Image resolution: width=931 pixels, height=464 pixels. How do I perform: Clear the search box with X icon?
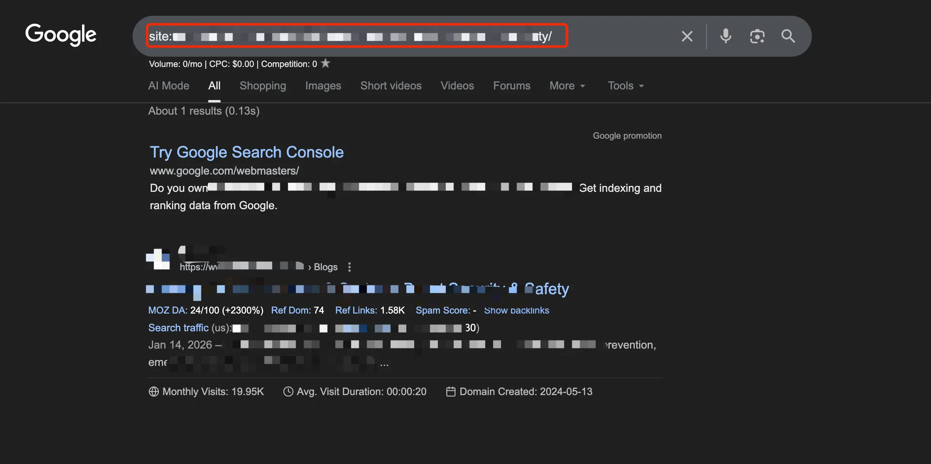click(x=687, y=36)
